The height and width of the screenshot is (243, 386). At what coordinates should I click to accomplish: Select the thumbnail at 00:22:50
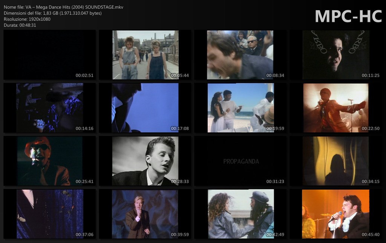coord(336,108)
